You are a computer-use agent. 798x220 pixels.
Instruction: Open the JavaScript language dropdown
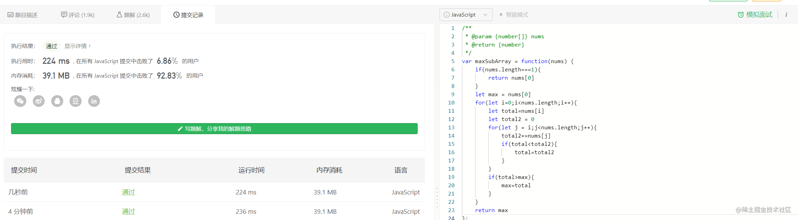(466, 15)
